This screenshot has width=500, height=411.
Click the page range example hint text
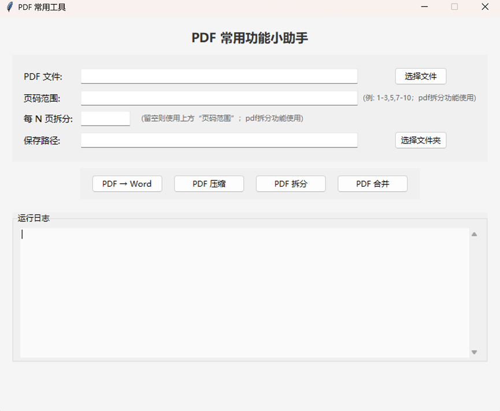tap(419, 98)
